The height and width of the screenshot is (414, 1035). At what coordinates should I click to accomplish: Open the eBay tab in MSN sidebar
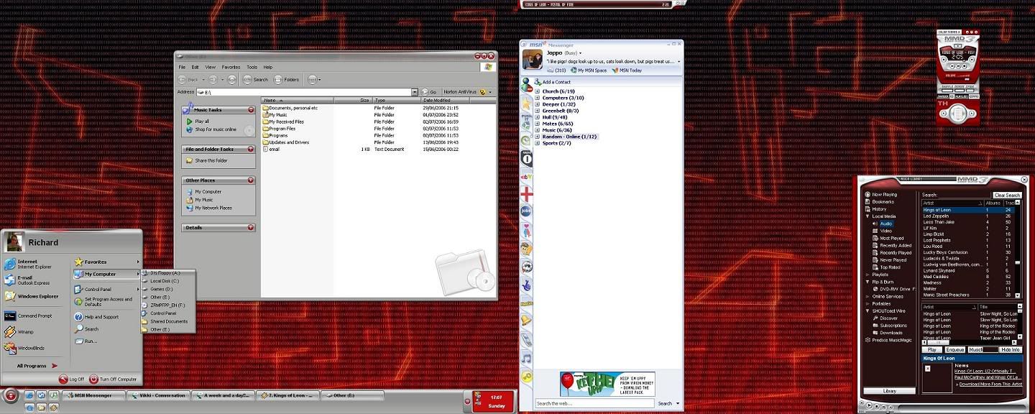pyautogui.click(x=526, y=177)
